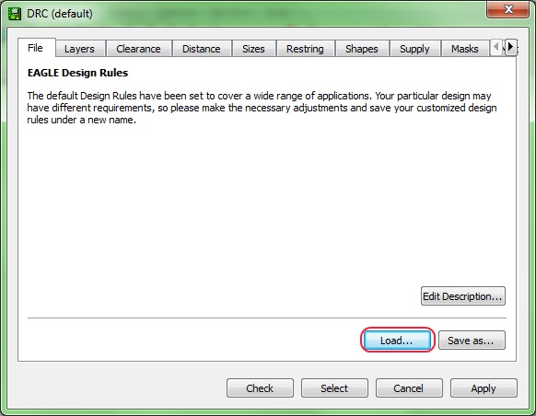Viewport: 536px width, 416px height.
Task: Open the Layers tab
Action: pos(79,49)
